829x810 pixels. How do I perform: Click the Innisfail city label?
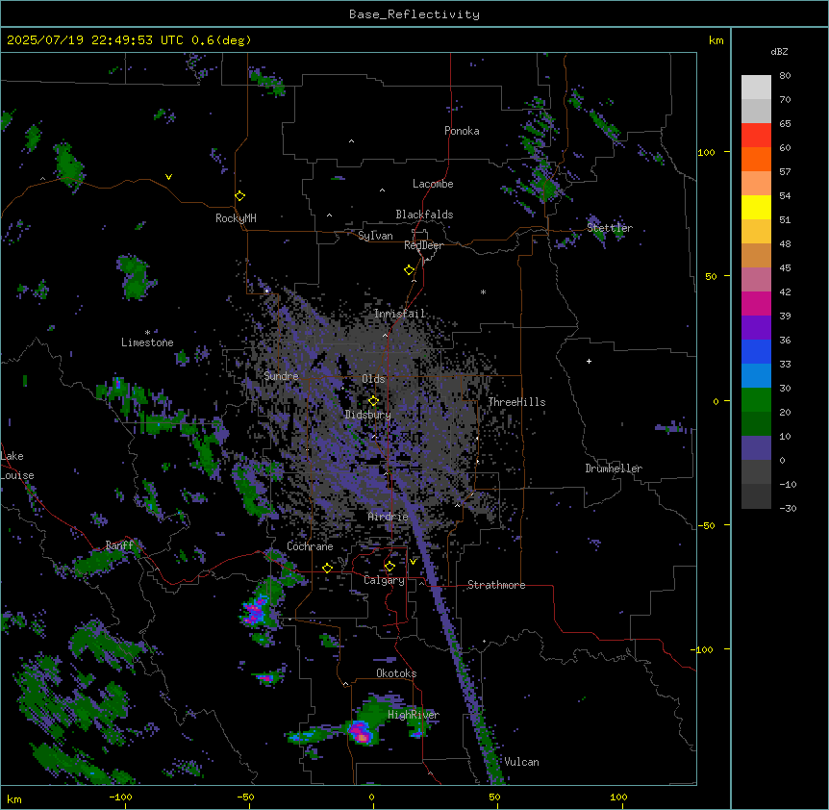click(400, 314)
